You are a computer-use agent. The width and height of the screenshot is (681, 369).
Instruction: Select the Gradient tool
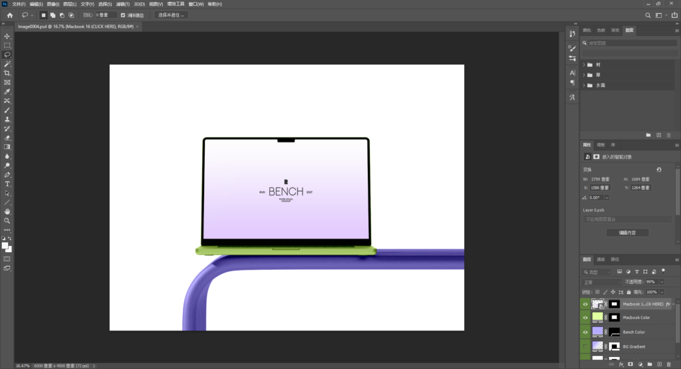coord(7,147)
